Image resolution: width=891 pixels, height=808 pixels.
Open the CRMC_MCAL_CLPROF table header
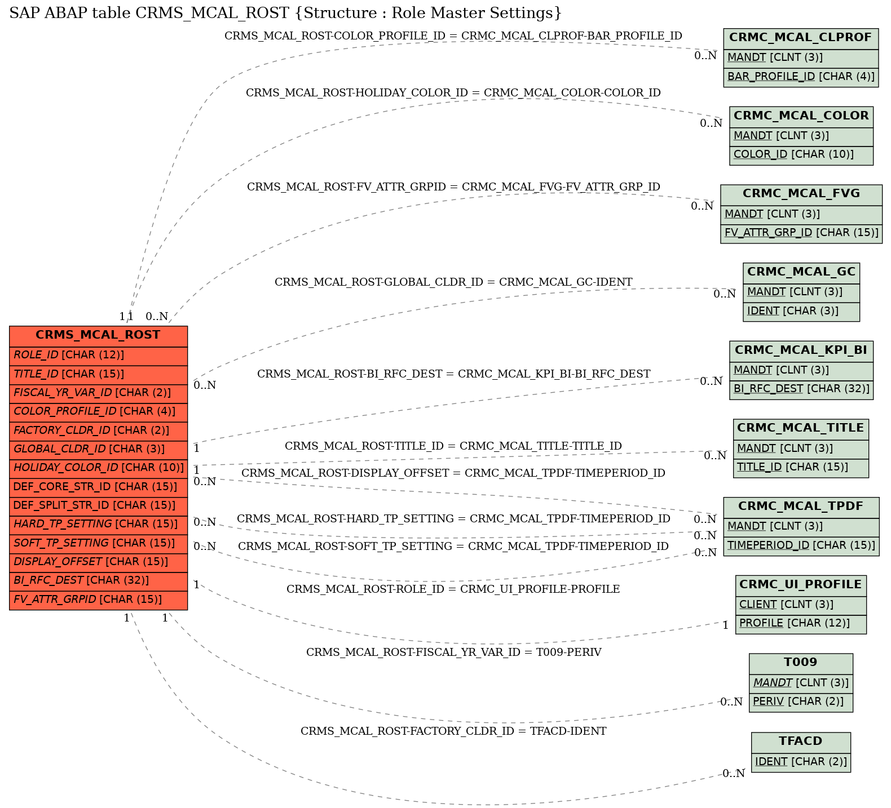pos(801,38)
